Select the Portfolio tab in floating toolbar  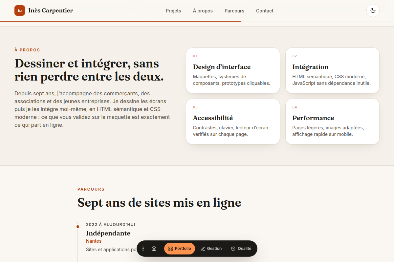(x=180, y=249)
